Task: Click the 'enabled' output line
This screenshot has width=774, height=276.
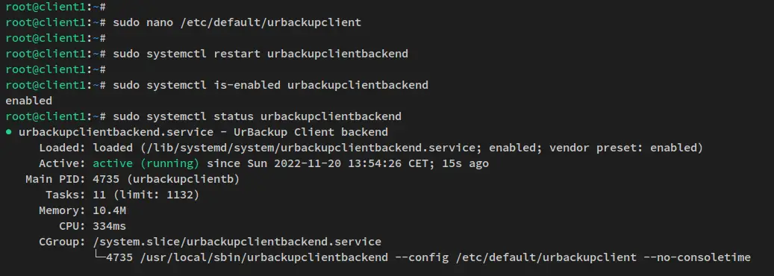Action: tap(28, 101)
